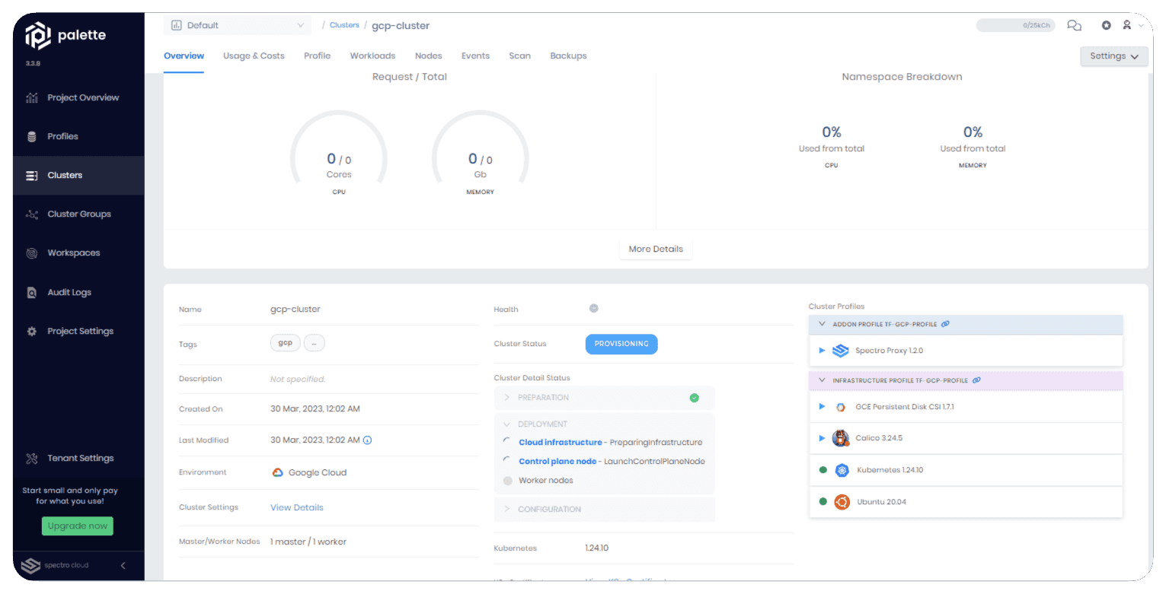The image size is (1166, 594).
Task: Show more tags with ellipsis chip
Action: coord(315,344)
